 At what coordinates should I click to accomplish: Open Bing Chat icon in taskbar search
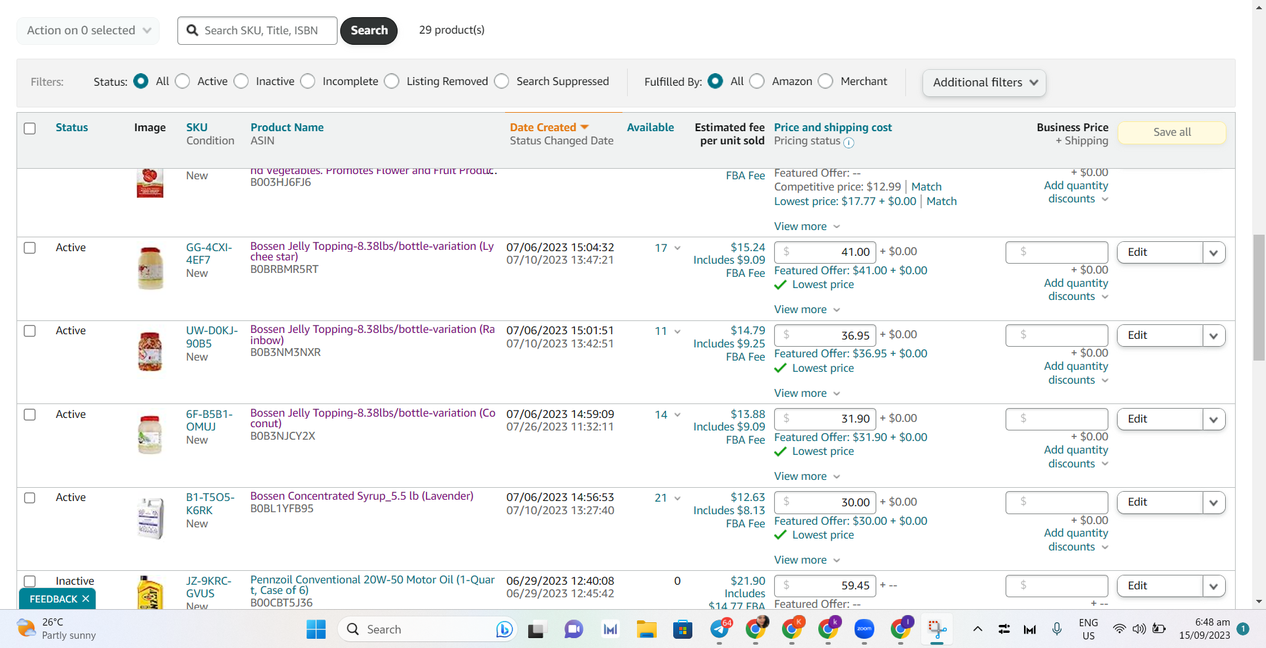coord(504,630)
